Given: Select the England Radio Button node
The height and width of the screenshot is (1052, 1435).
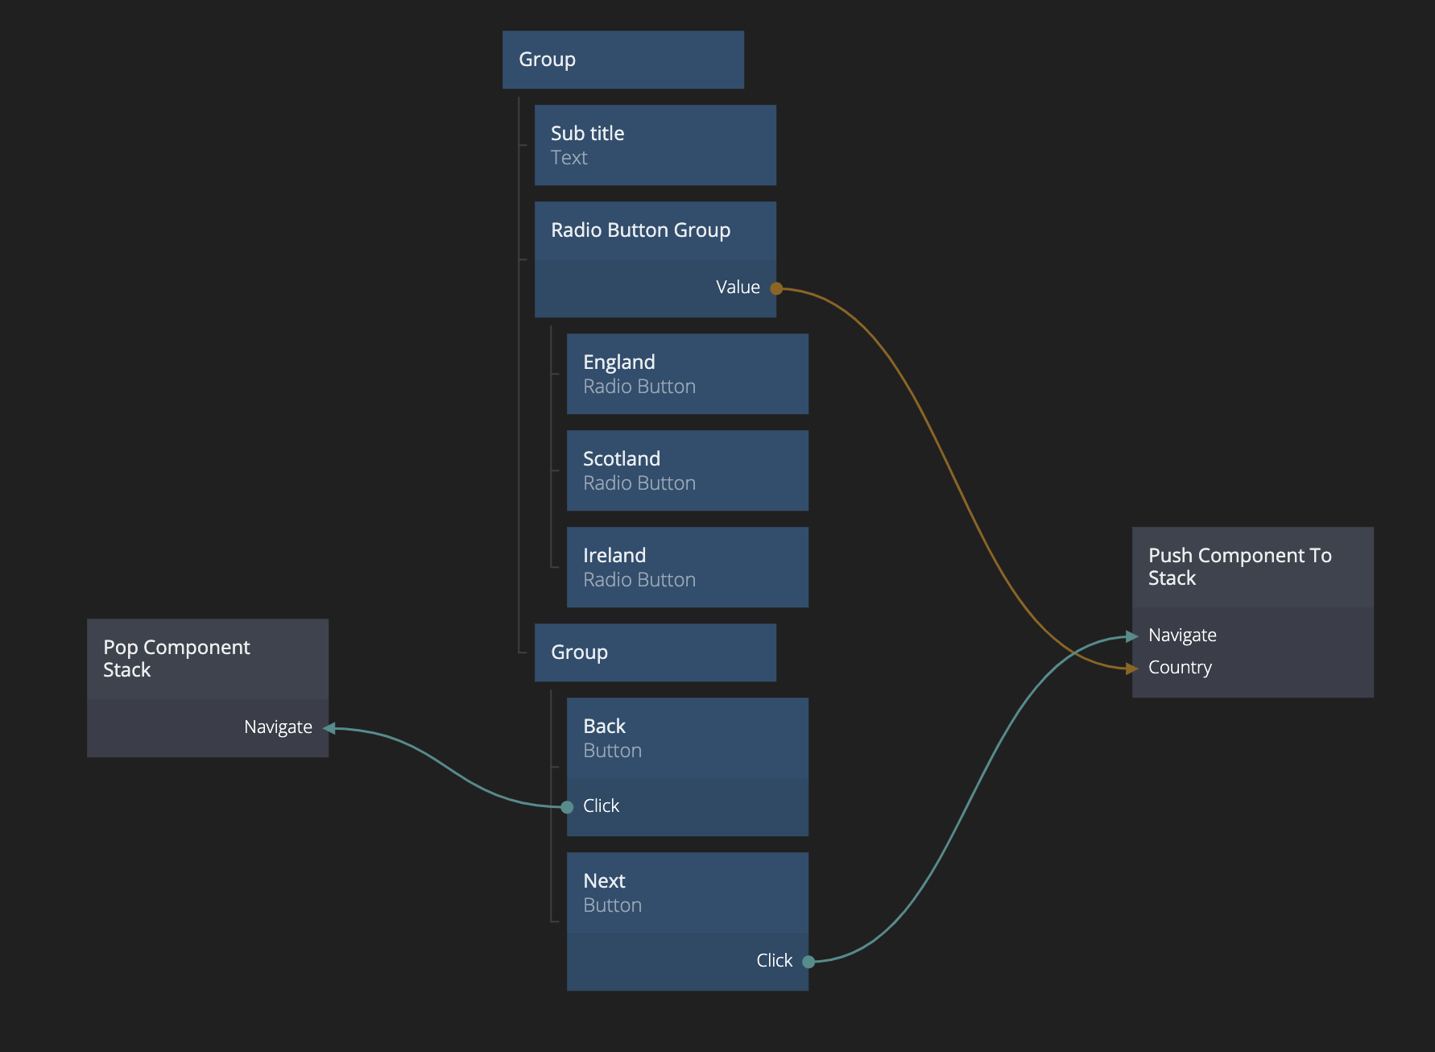Looking at the screenshot, I should pos(687,374).
